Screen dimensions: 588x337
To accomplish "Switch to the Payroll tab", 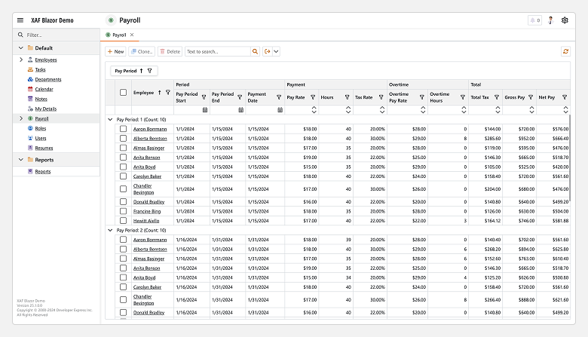I will point(118,35).
